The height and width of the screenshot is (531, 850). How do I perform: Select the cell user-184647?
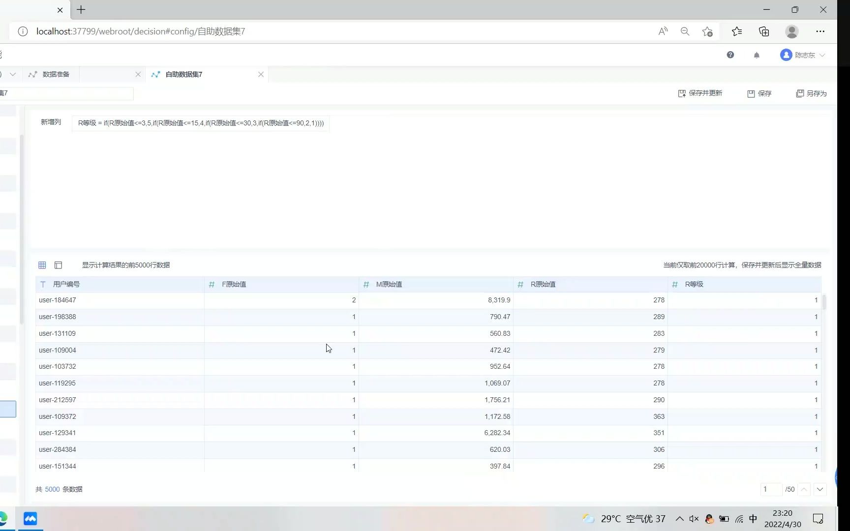(120, 300)
